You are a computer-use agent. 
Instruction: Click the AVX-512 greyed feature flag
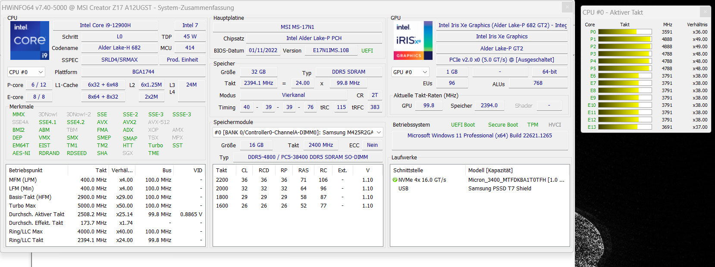coord(159,122)
